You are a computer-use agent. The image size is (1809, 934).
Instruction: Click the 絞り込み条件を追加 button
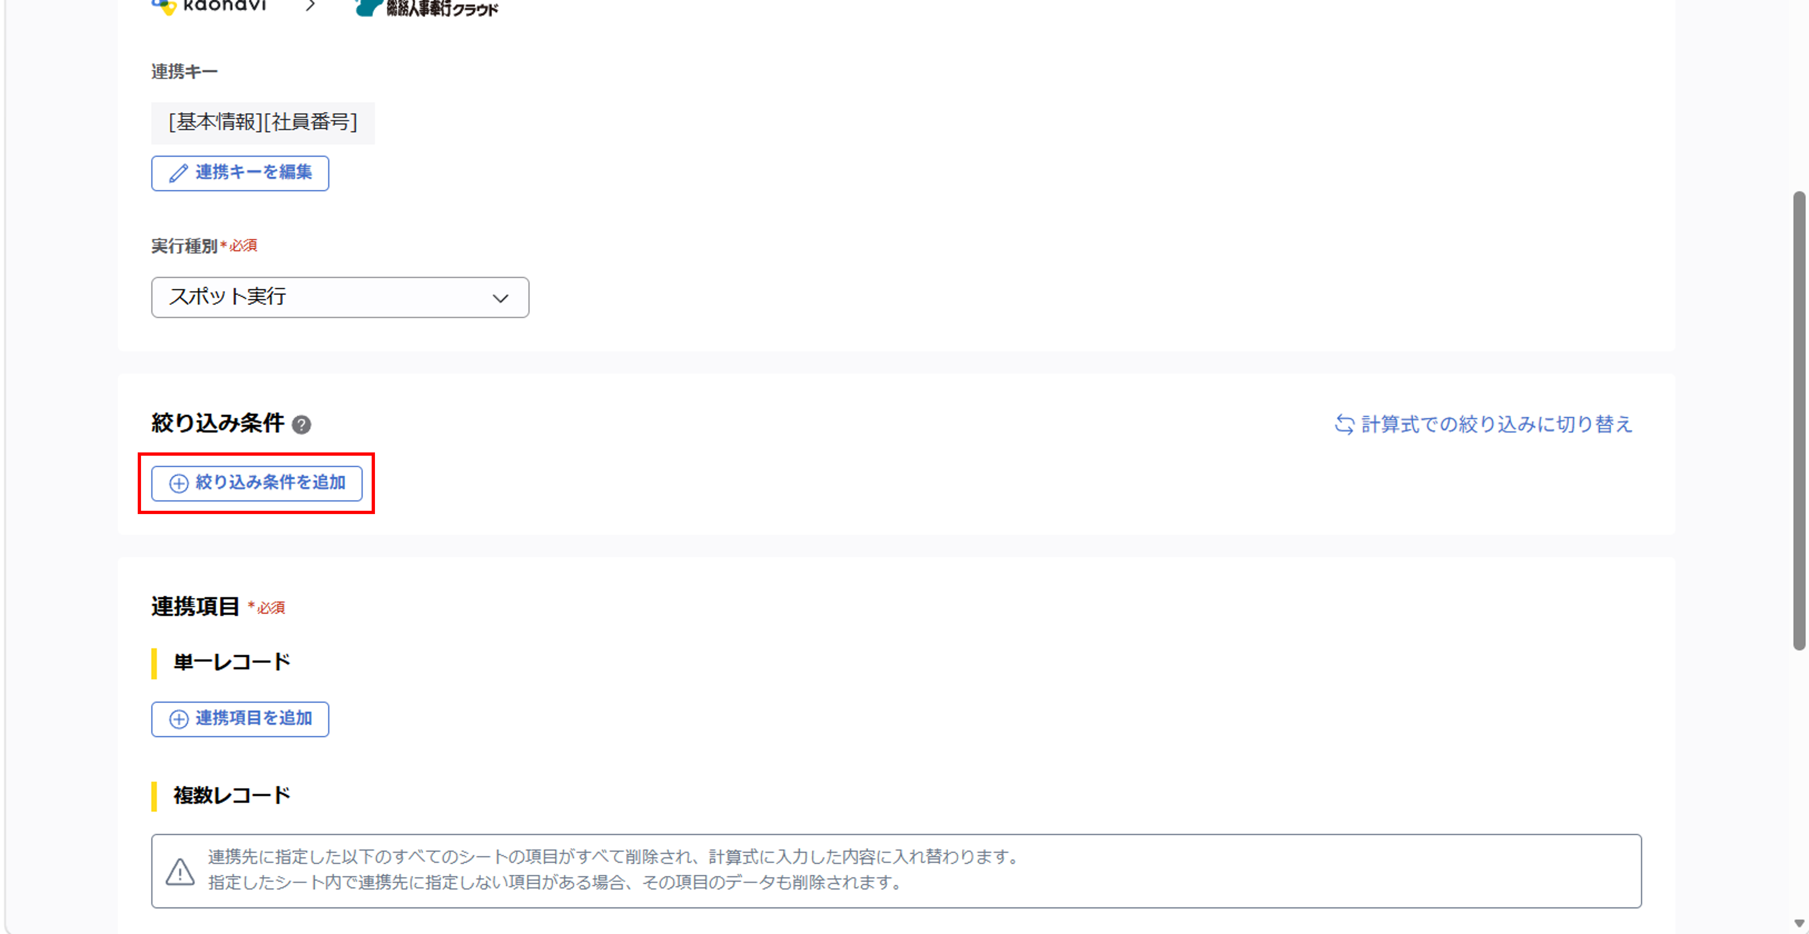[x=257, y=484]
